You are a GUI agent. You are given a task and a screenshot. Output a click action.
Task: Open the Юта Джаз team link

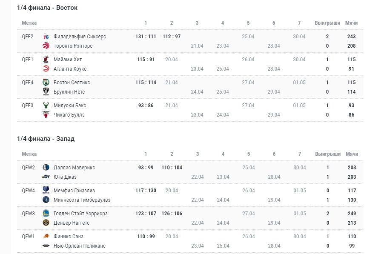(65, 177)
